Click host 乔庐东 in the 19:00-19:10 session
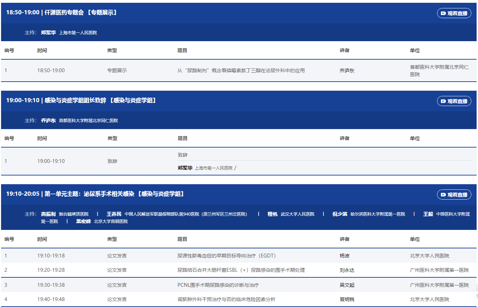This screenshot has height=307, width=478. coord(48,120)
